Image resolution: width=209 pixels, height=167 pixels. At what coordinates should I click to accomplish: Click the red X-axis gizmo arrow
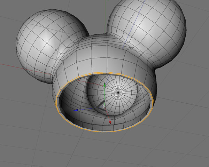(x=110, y=122)
